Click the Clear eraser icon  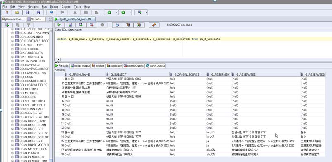coord(154,25)
